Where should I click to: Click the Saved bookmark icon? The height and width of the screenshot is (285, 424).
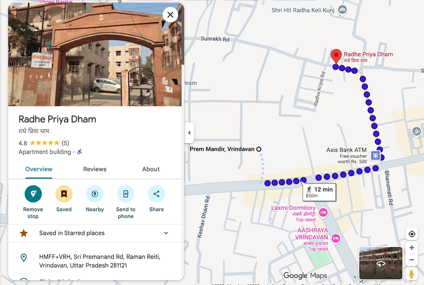(64, 194)
